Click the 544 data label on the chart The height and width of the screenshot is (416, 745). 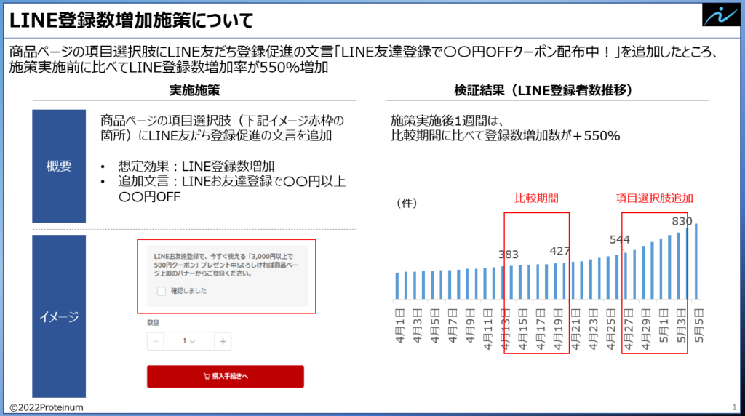pyautogui.click(x=619, y=239)
